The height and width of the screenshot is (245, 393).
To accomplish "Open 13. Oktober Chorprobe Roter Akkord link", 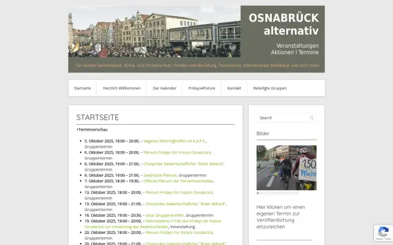I will 185,204.
